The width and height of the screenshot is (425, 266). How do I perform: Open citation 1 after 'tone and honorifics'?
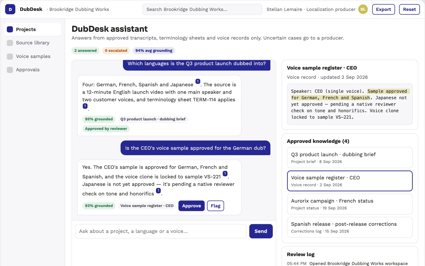click(x=158, y=190)
